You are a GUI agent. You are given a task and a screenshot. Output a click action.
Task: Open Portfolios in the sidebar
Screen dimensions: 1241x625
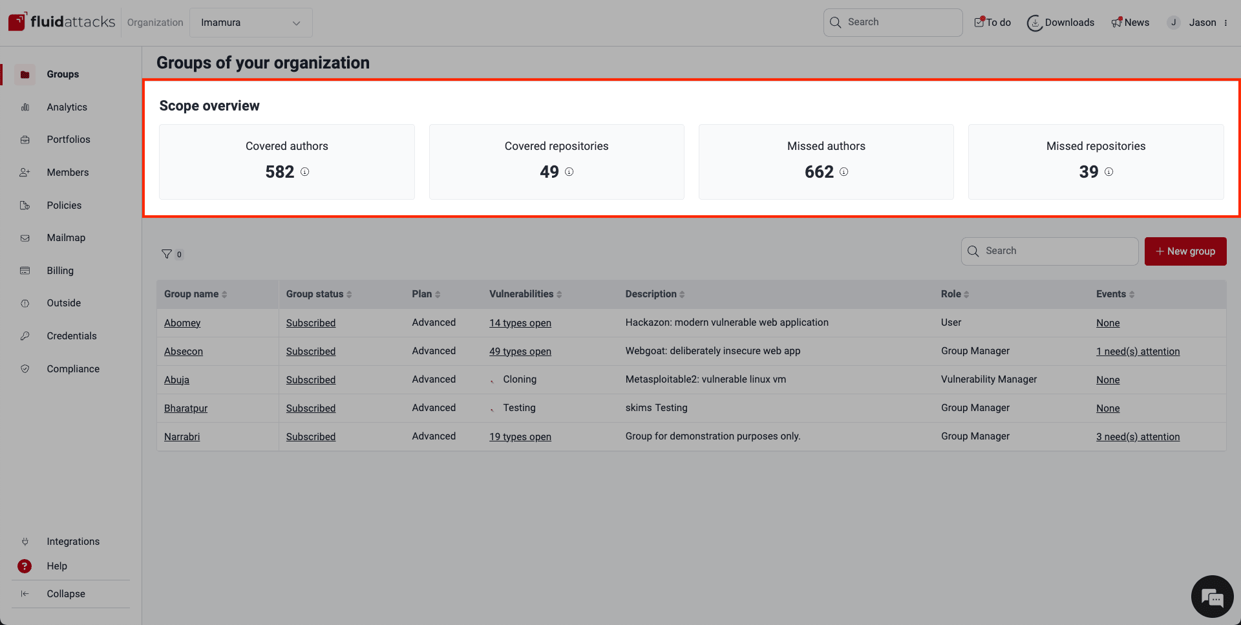click(69, 140)
